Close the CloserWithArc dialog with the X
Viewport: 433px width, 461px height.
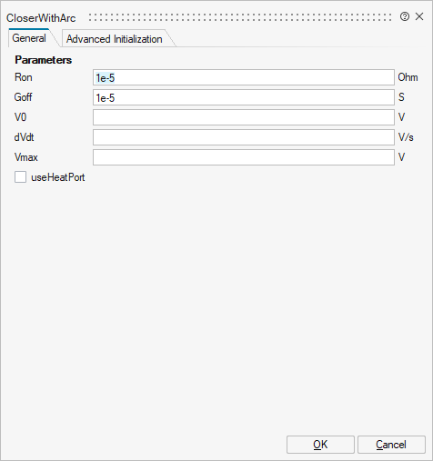click(419, 16)
